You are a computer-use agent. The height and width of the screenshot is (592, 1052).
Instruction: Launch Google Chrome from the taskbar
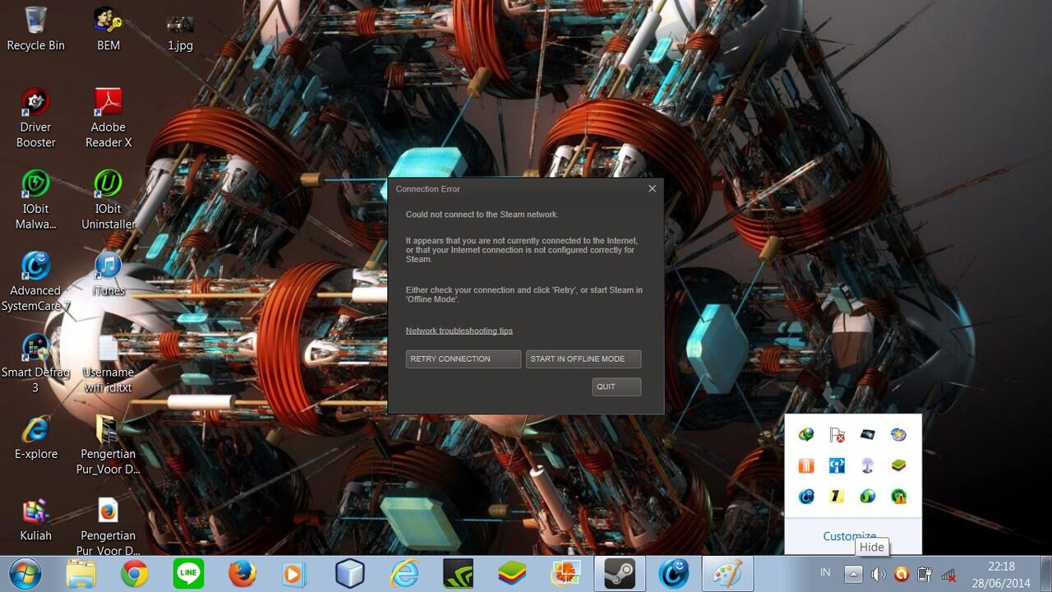[135, 574]
